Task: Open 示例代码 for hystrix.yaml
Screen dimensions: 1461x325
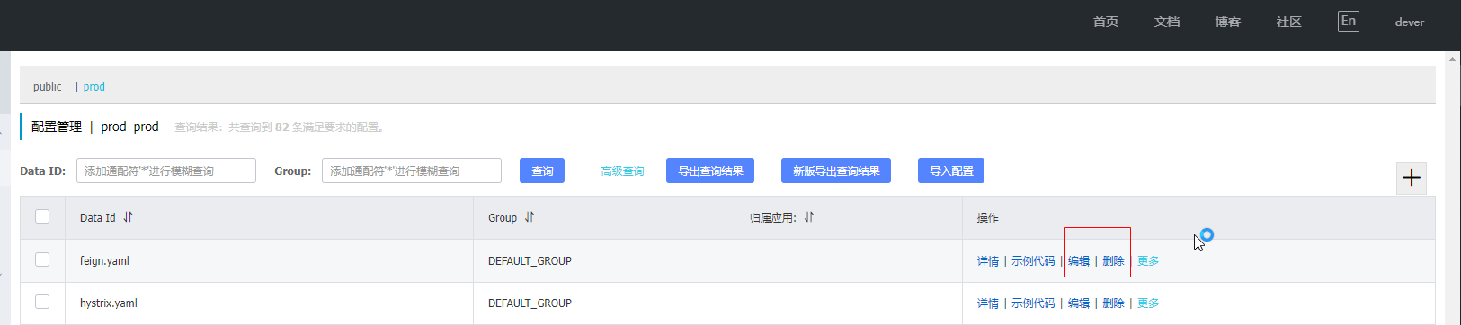Action: pyautogui.click(x=1033, y=303)
